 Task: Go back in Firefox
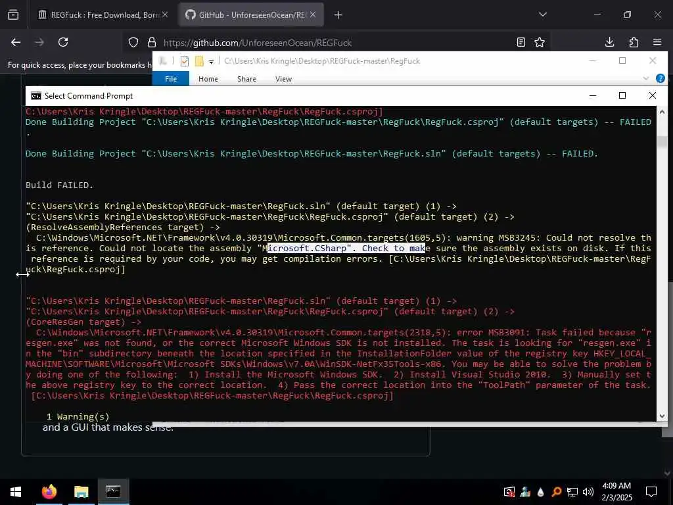(16, 42)
